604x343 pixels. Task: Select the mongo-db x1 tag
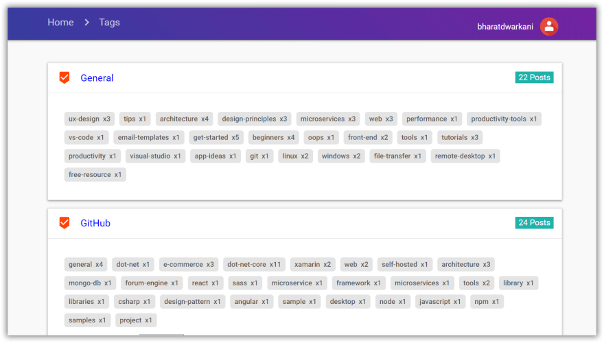pyautogui.click(x=90, y=283)
